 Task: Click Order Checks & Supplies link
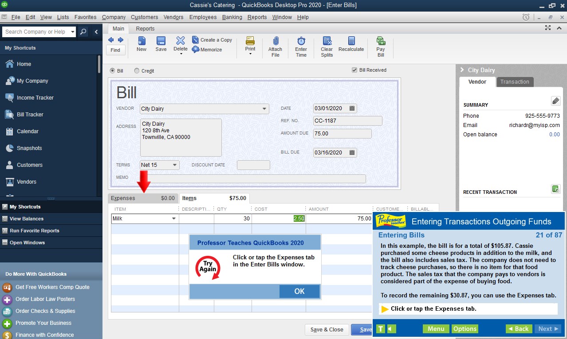45,311
